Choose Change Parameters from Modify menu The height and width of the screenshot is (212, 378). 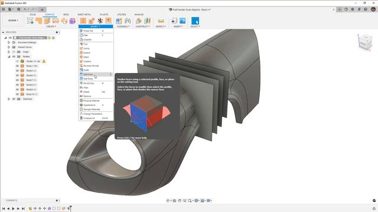(96, 114)
